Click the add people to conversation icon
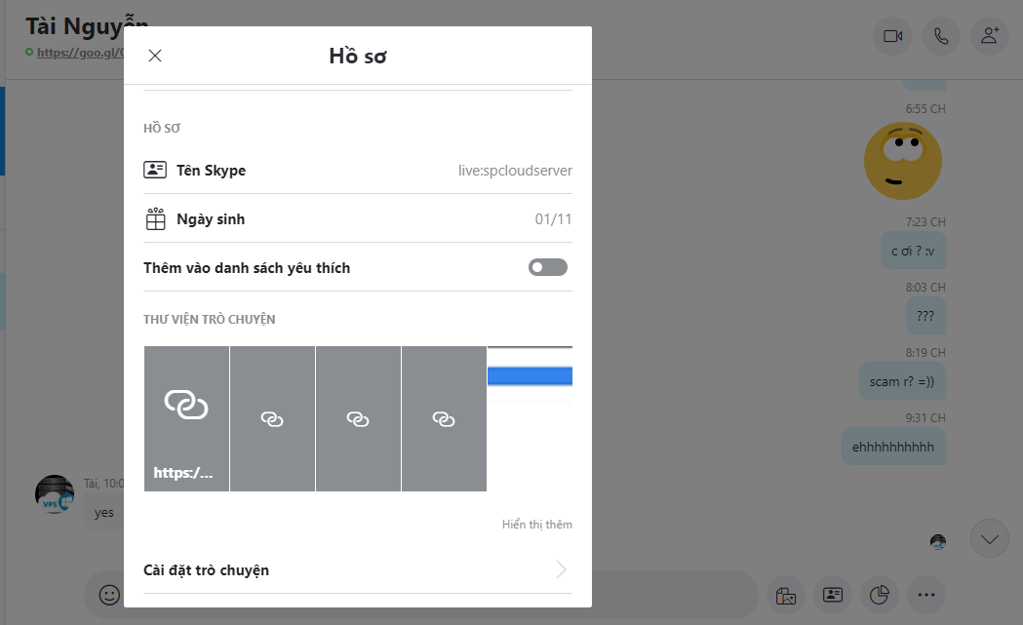Screen dimensions: 1023x625 coord(990,36)
